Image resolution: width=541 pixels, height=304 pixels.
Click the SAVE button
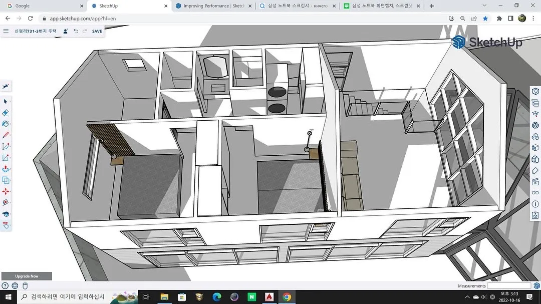pyautogui.click(x=97, y=31)
